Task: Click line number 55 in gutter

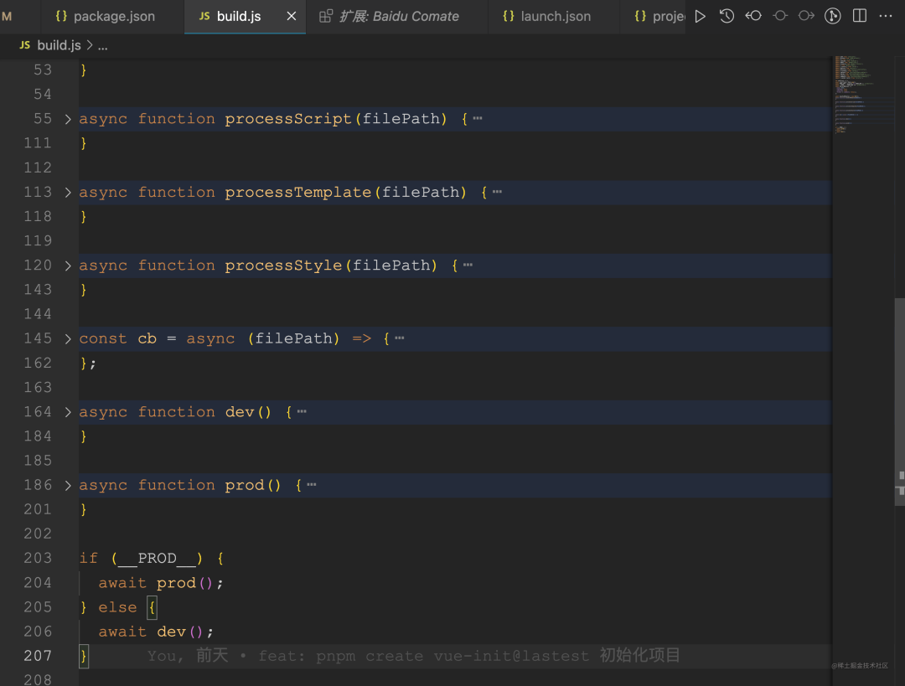Action: coord(43,119)
